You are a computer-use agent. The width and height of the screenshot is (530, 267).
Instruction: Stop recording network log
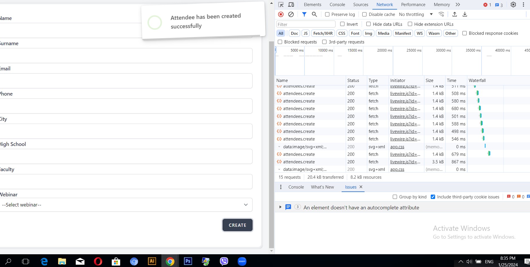281,14
